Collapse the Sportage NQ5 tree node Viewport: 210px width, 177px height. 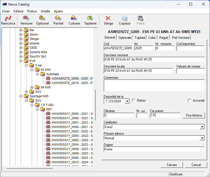21,96
